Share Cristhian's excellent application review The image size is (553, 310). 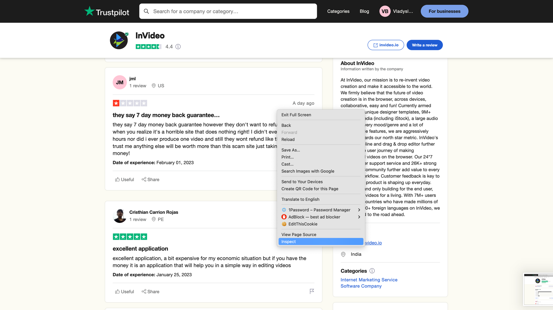click(150, 291)
